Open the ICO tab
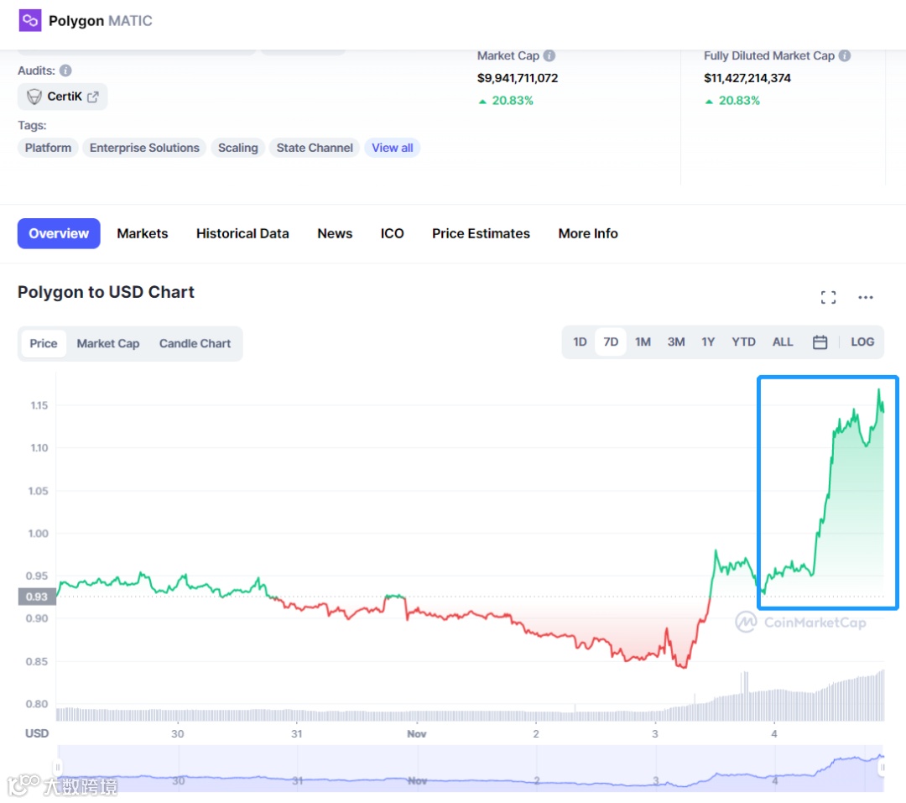The image size is (906, 803). tap(392, 233)
